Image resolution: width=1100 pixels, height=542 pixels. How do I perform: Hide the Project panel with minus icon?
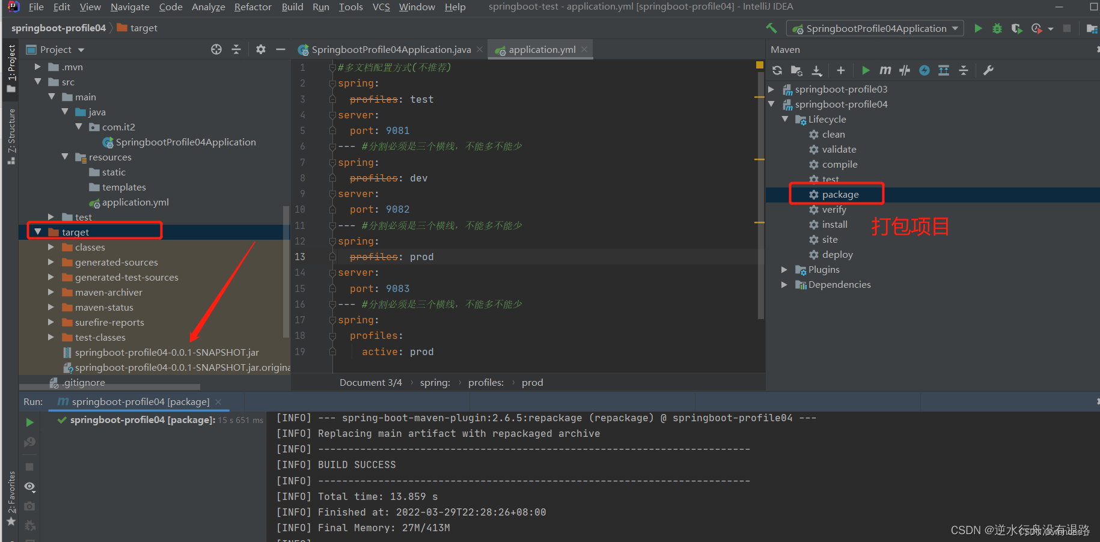point(280,49)
